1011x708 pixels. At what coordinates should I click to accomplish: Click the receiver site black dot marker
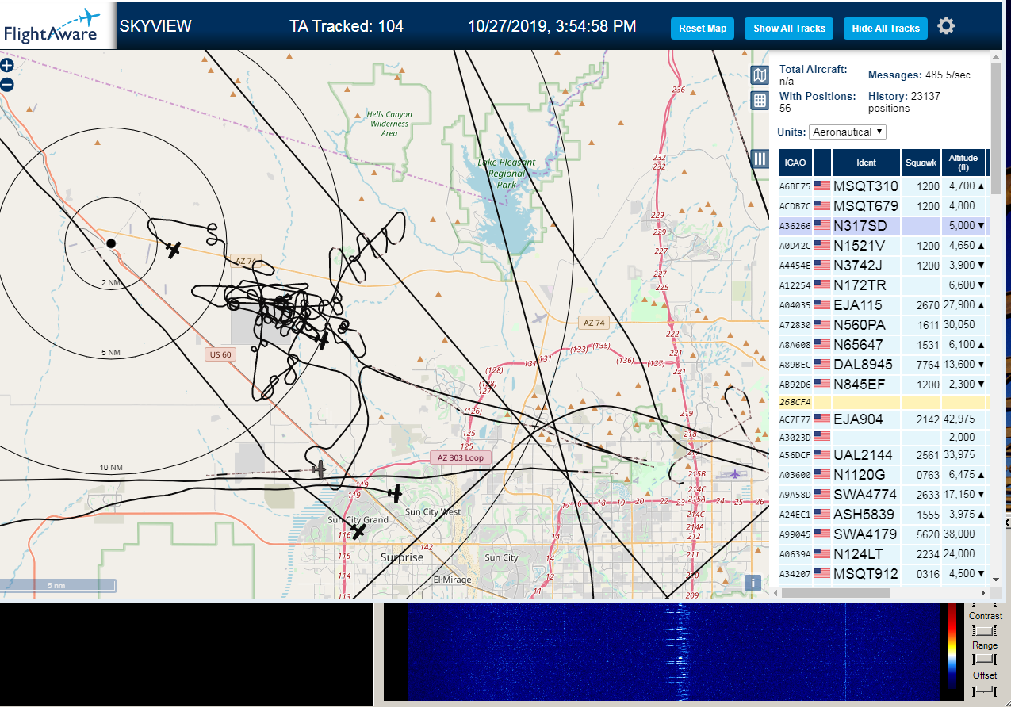111,243
